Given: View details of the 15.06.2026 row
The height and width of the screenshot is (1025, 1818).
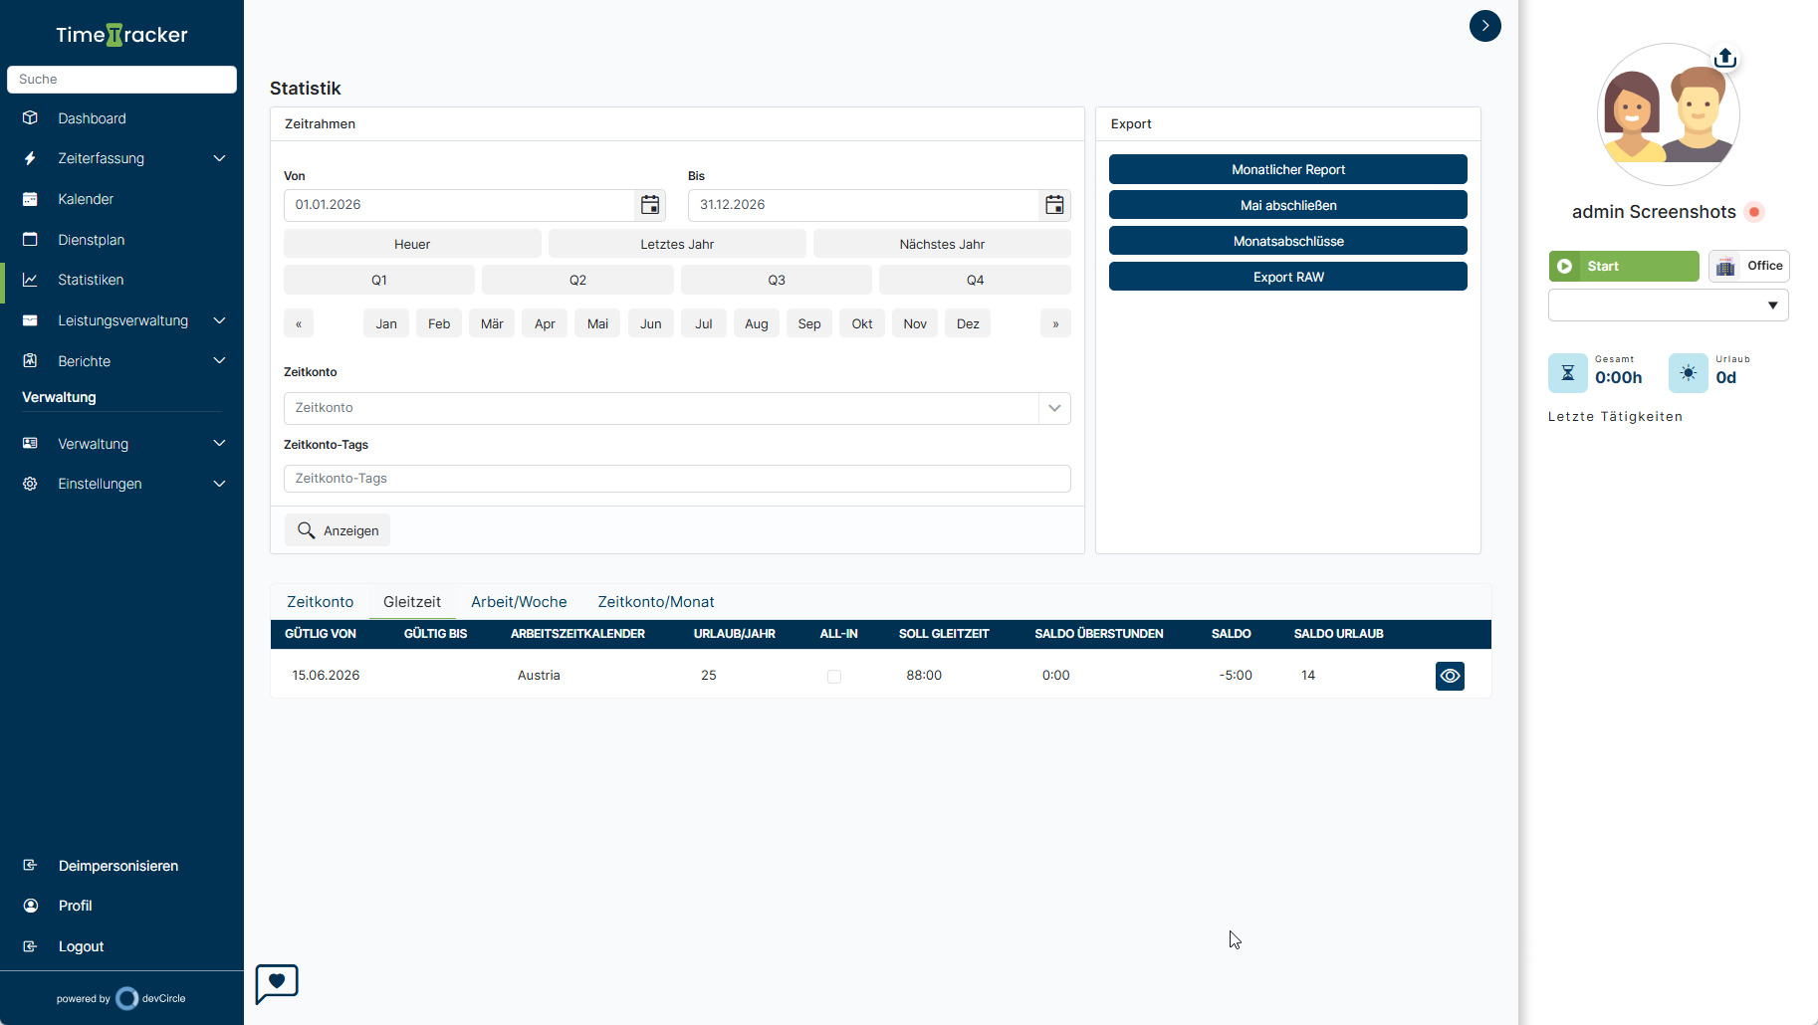Looking at the screenshot, I should tap(1450, 676).
